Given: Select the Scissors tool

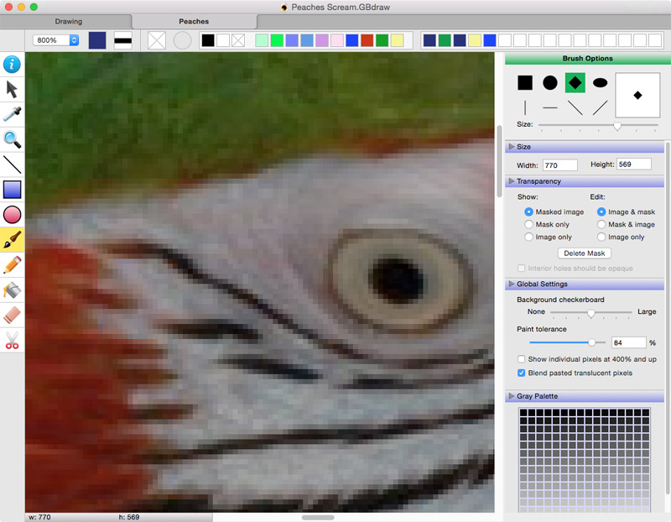Looking at the screenshot, I should pyautogui.click(x=12, y=340).
